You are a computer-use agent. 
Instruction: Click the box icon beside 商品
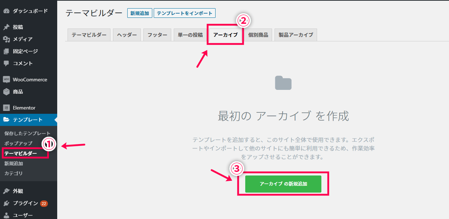6,92
